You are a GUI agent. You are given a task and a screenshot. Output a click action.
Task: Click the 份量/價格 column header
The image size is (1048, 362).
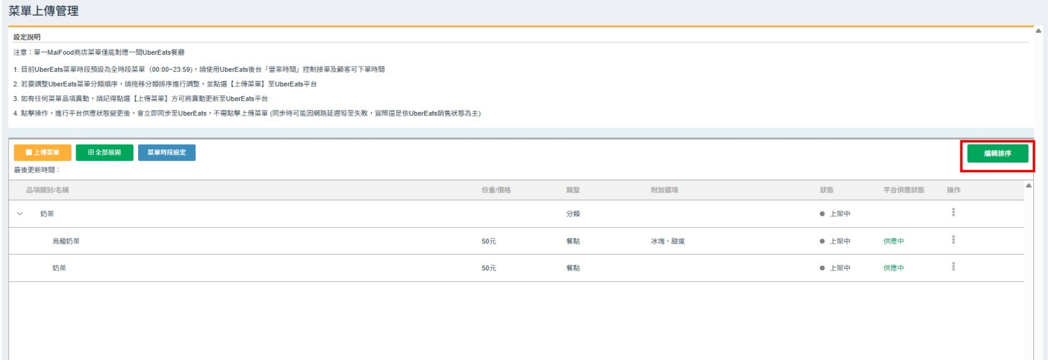[x=496, y=190]
